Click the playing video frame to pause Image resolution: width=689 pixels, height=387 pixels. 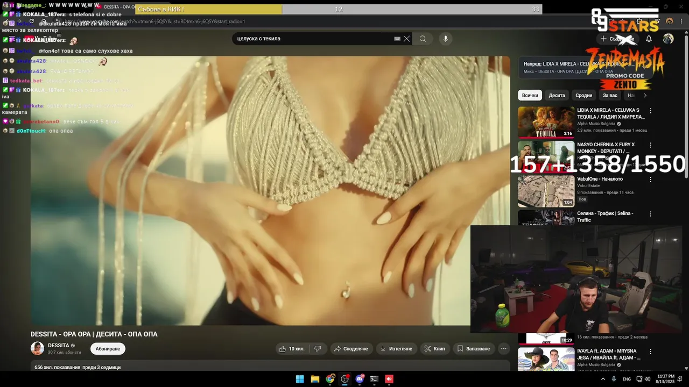pyautogui.click(x=270, y=191)
